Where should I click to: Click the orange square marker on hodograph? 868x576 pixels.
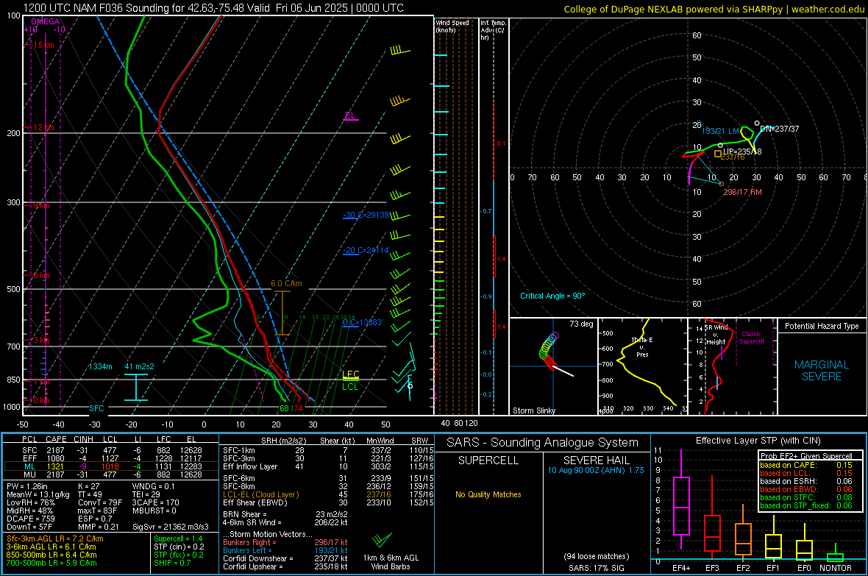(717, 154)
